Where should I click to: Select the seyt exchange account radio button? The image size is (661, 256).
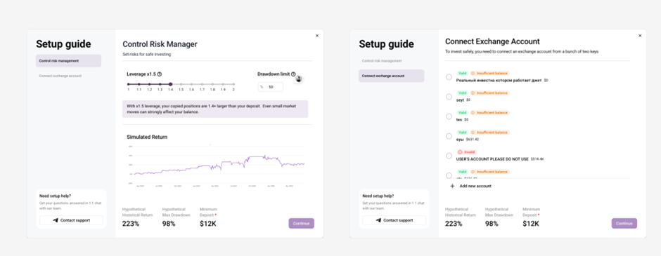[x=449, y=97]
